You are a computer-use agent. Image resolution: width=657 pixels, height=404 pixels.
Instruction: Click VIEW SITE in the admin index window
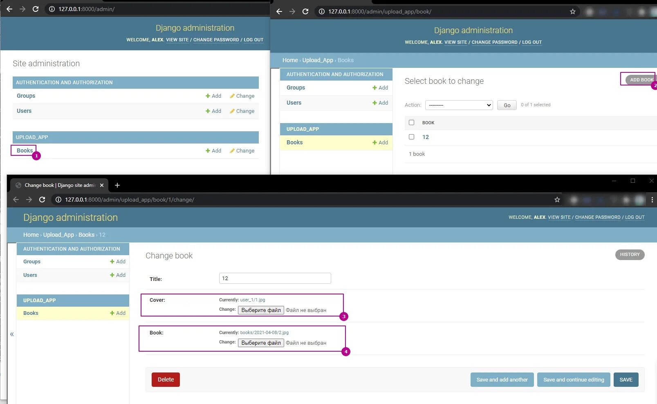point(177,40)
